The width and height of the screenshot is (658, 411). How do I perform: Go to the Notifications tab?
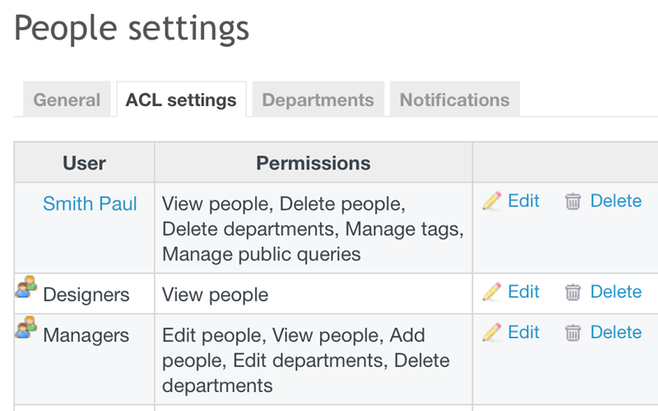tap(454, 100)
